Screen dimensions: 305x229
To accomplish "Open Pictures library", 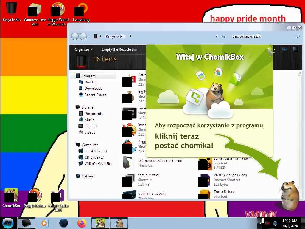I will point(91,126).
